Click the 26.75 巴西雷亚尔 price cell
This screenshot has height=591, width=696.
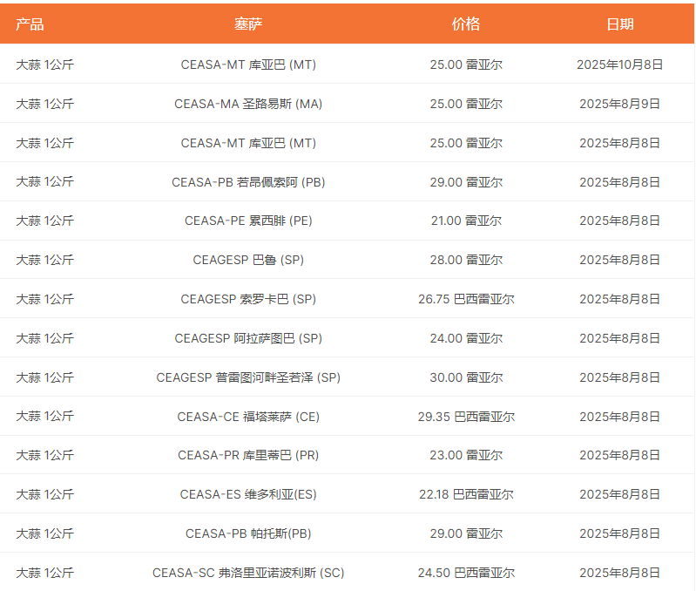[x=466, y=299]
